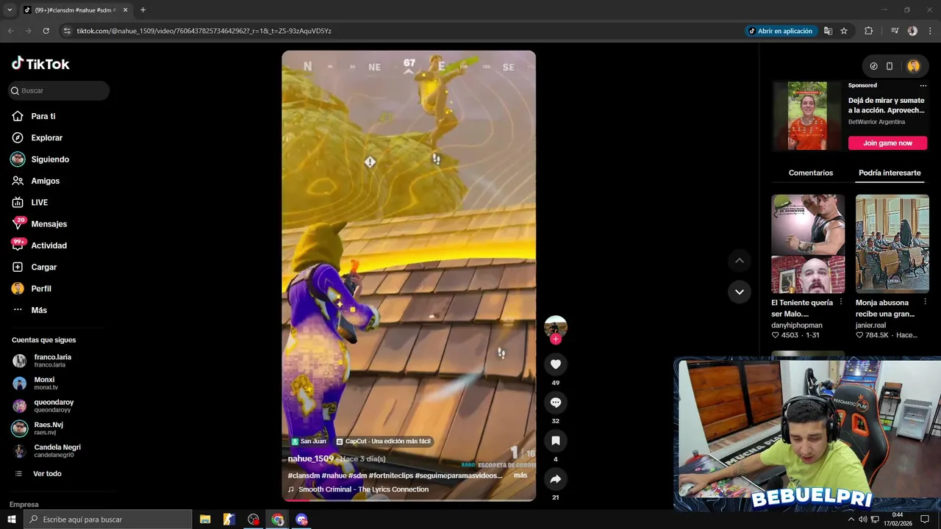941x529 pixels.
Task: Reload the page
Action: [x=46, y=31]
